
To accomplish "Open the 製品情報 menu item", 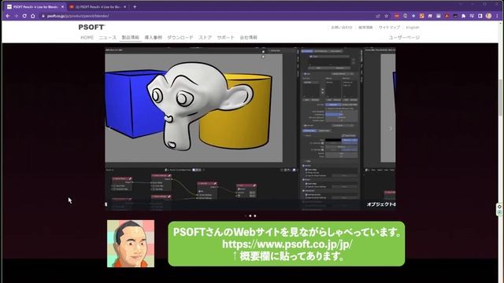I will click(131, 38).
